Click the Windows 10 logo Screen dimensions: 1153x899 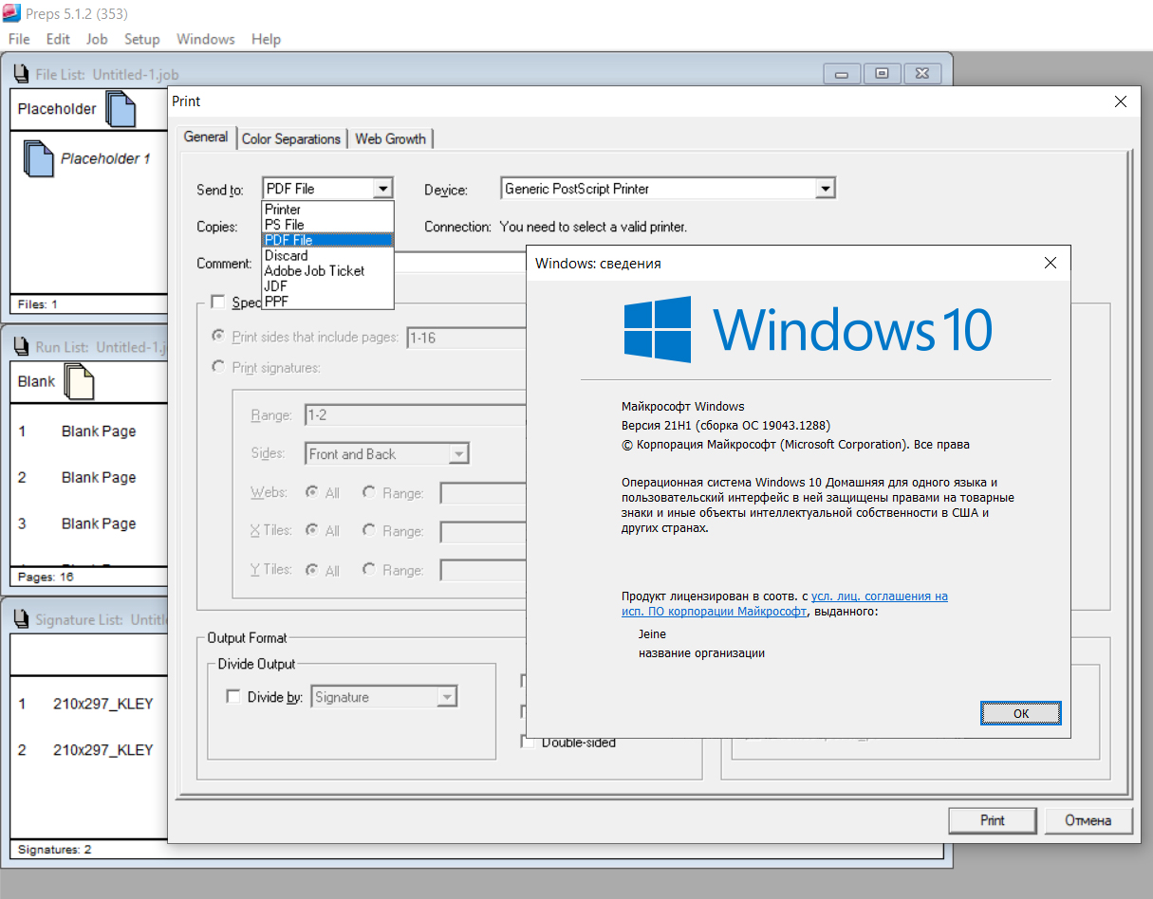(808, 329)
